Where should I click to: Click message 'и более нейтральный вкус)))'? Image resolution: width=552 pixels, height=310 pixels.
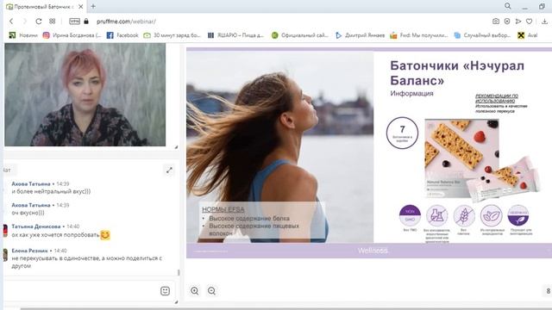pyautogui.click(x=51, y=191)
